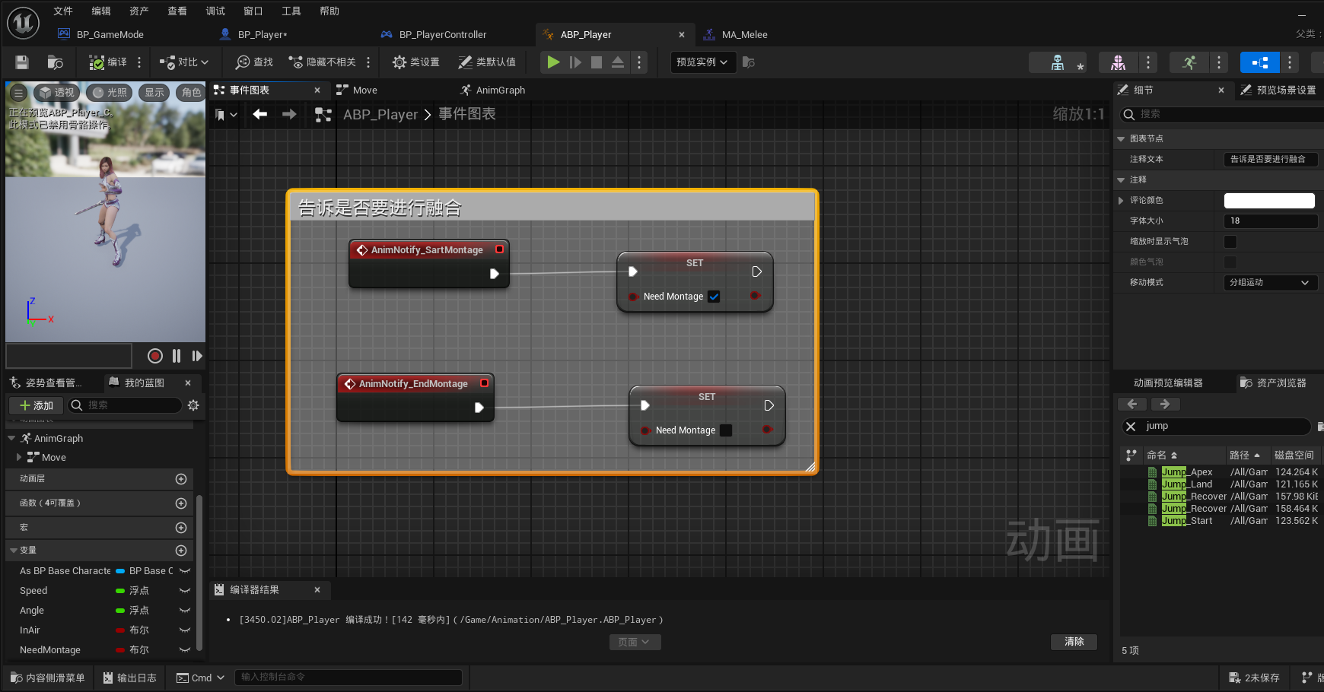Screen dimensions: 1324x692
Task: Add a new function via plus icon
Action: [x=181, y=503]
